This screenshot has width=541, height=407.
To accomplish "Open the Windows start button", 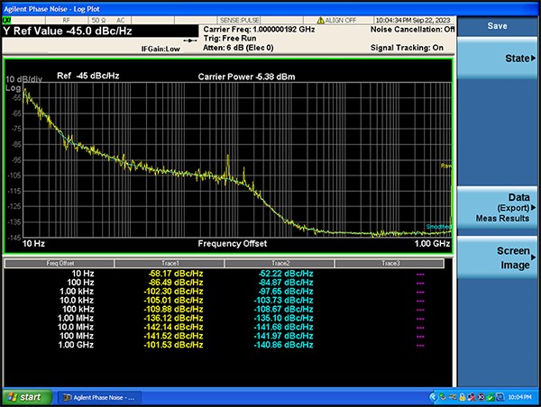I will coord(28,397).
